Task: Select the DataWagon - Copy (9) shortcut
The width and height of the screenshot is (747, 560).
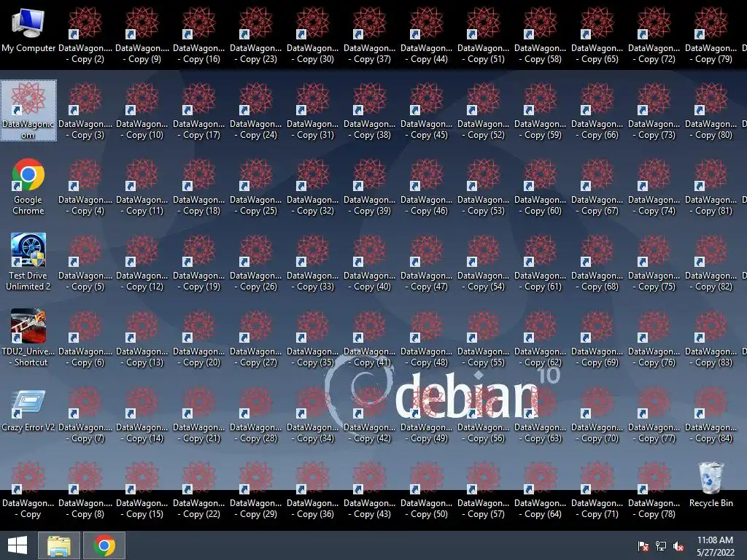Action: (x=142, y=35)
